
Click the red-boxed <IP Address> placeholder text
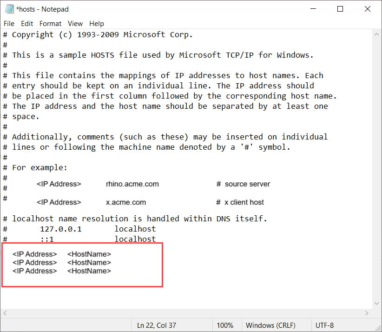(x=35, y=254)
